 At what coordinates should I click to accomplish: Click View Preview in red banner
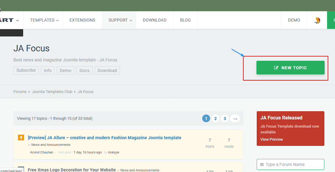pos(272,139)
